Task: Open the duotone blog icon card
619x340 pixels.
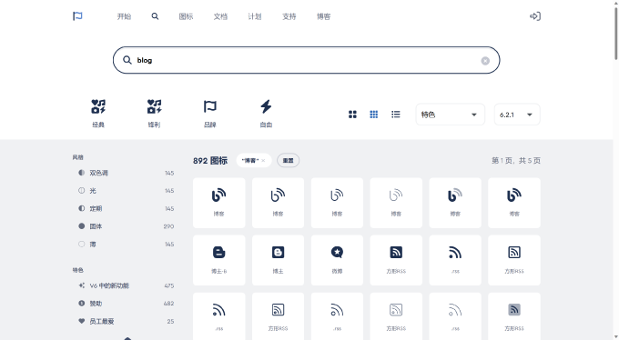Action: [x=455, y=203]
